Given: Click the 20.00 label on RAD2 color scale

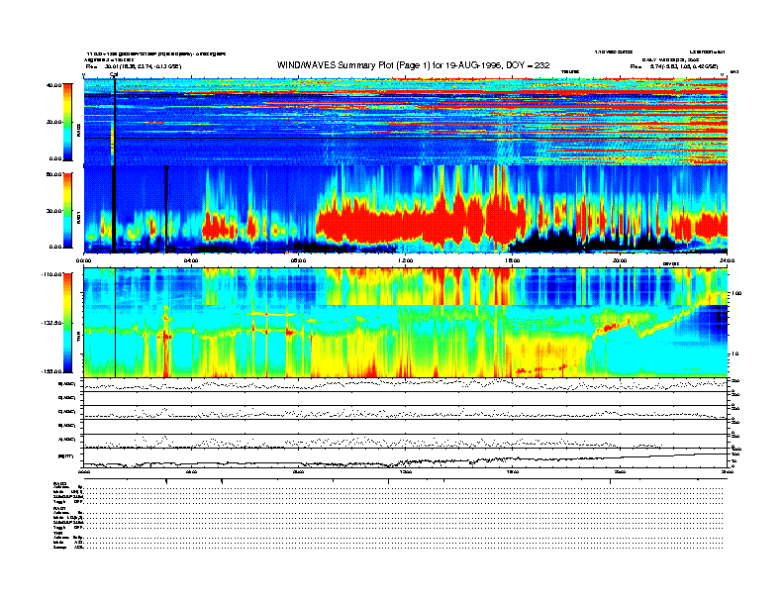Looking at the screenshot, I should (53, 122).
